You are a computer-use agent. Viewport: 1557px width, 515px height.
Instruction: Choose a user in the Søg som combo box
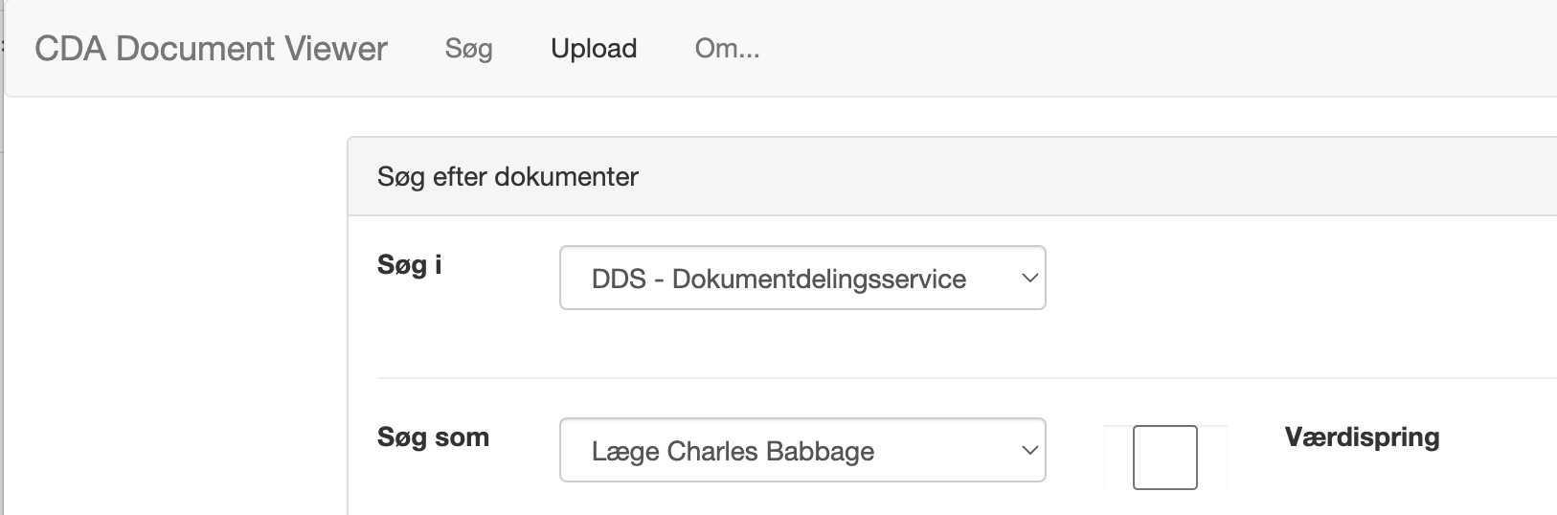(x=801, y=450)
